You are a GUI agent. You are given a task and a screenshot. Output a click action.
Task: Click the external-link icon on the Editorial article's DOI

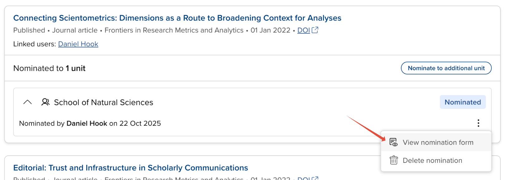tap(315, 178)
